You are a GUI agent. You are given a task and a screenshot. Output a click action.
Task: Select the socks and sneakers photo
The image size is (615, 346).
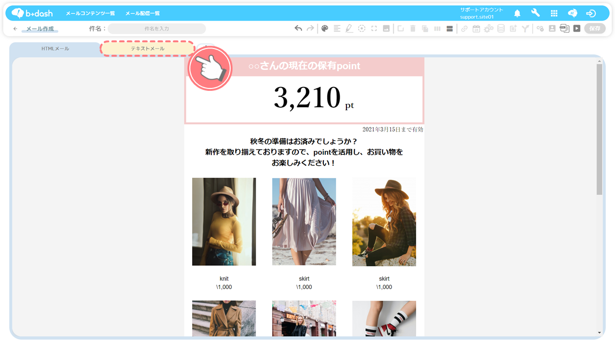(x=384, y=319)
